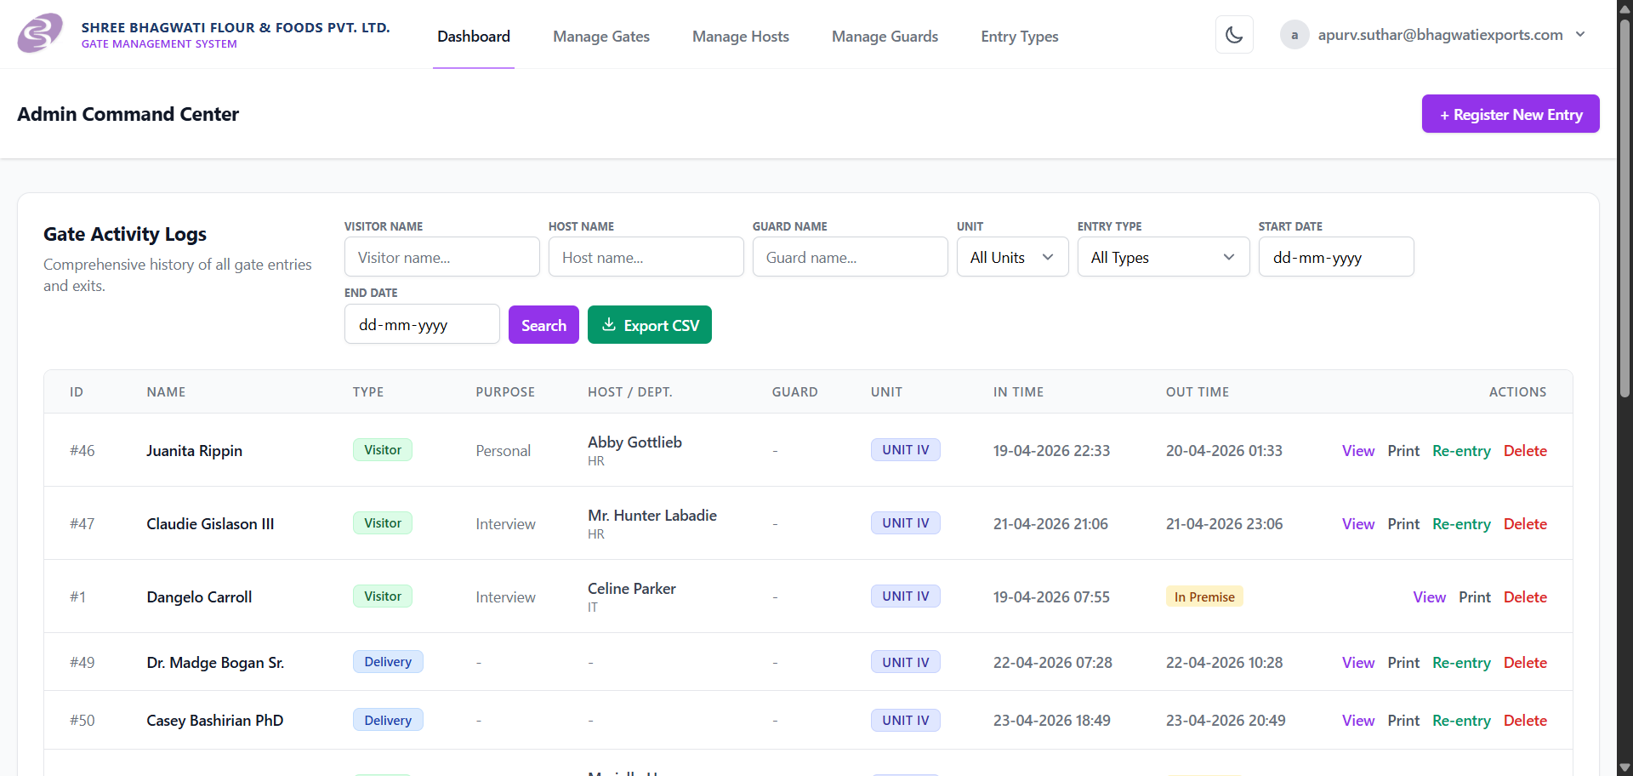Screen dimensions: 1633x776
Task: Click the Shree Bhagwati company logo
Action: coord(40,34)
